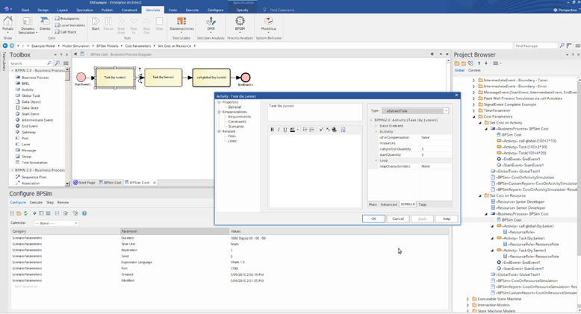Apply subscript in the notes toolbar

328,130
